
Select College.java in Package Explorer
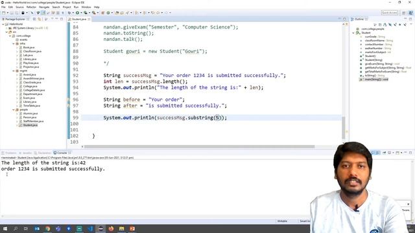click(30, 86)
